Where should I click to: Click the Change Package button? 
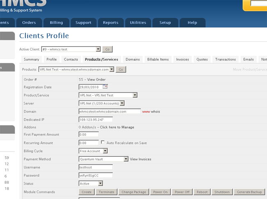pos(134,192)
